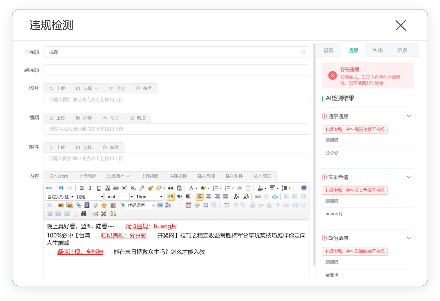Collapse the 违禁违规 results section

409,116
